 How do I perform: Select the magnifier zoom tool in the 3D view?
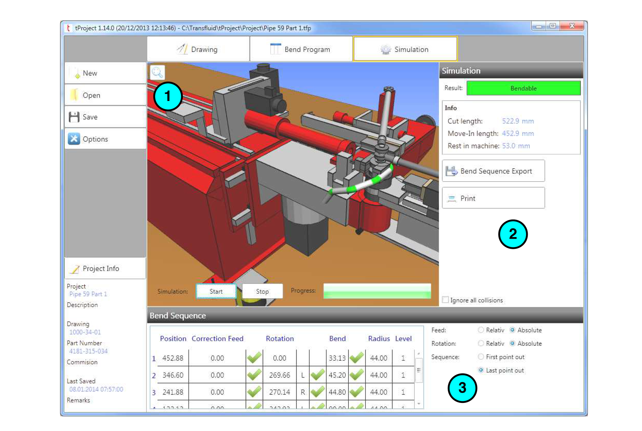coord(158,73)
